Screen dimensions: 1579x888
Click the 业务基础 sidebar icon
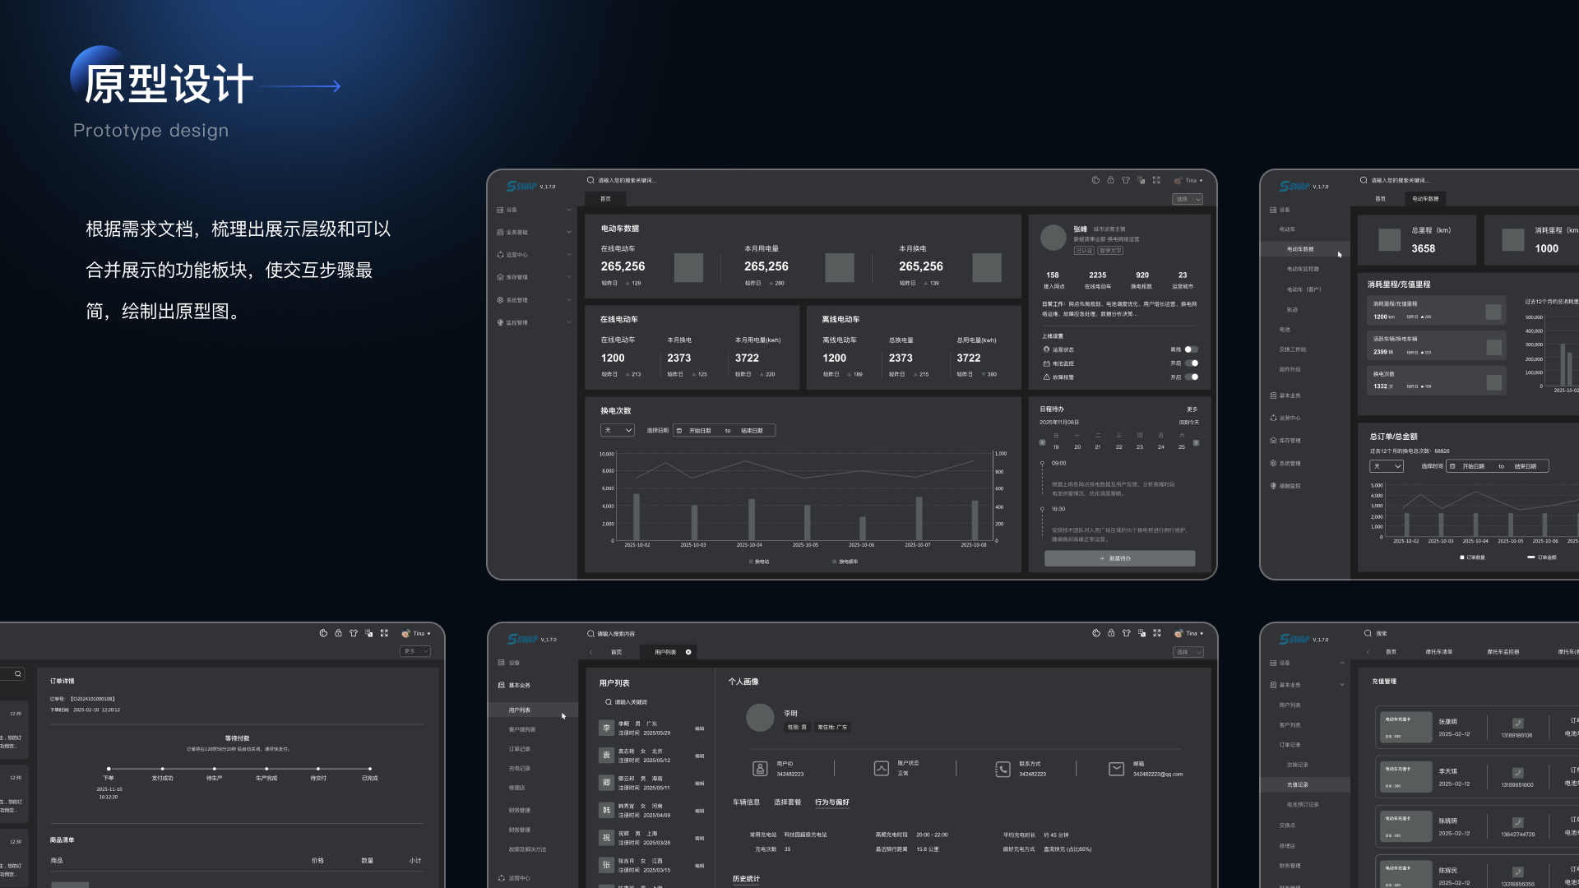click(x=500, y=232)
